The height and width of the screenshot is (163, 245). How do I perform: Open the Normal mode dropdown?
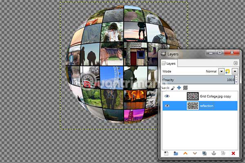221,71
